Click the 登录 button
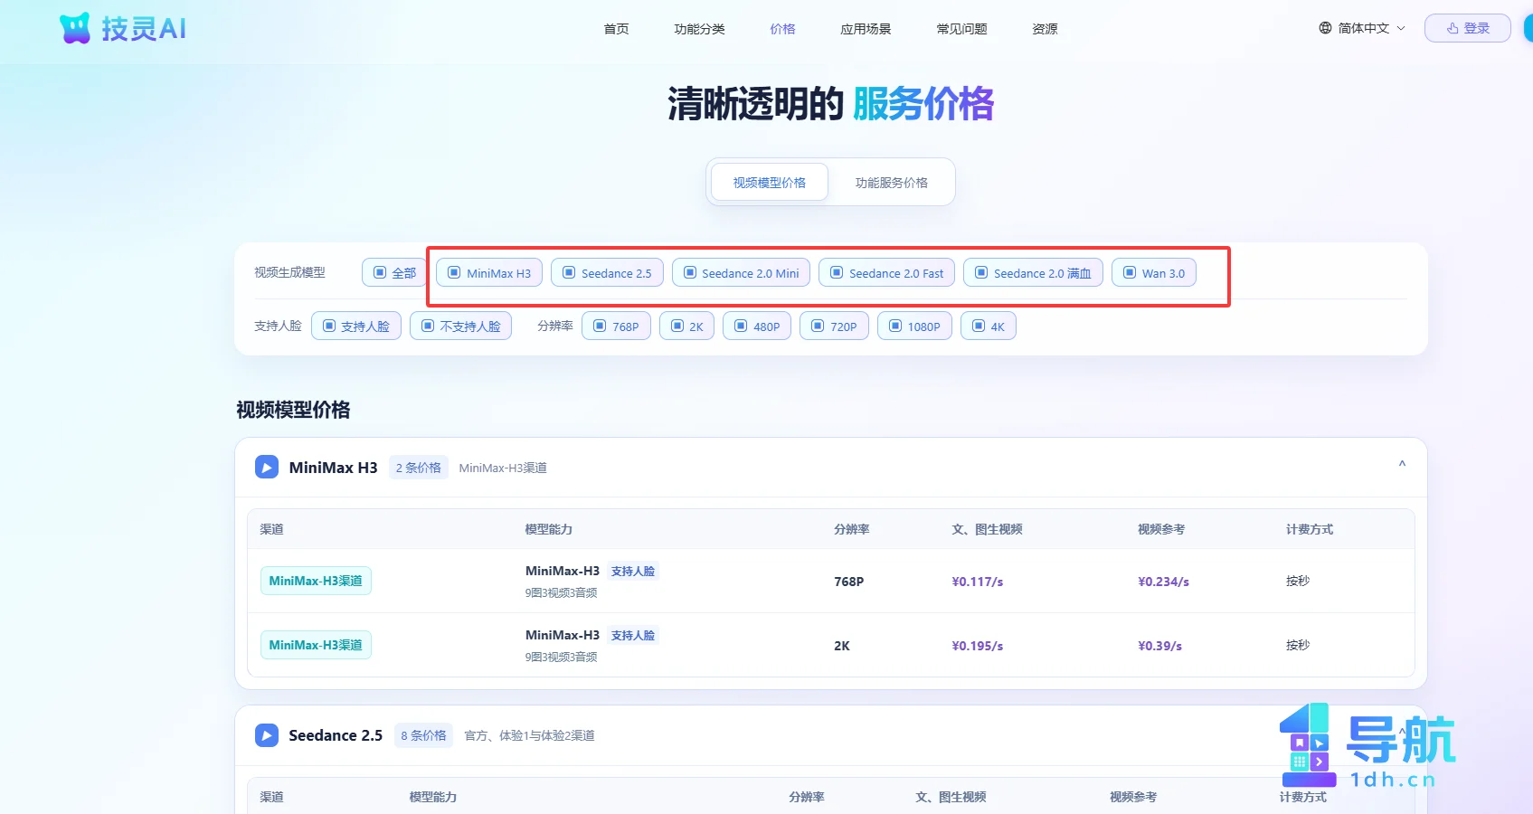The width and height of the screenshot is (1533, 814). click(1468, 28)
